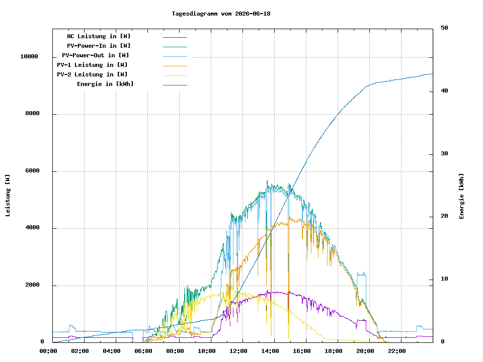The image size is (483, 362).
Task: Click the 8000 label on the power axis
Action: point(32,113)
